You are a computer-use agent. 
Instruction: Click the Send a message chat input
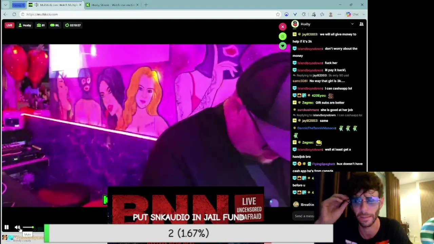point(304,216)
